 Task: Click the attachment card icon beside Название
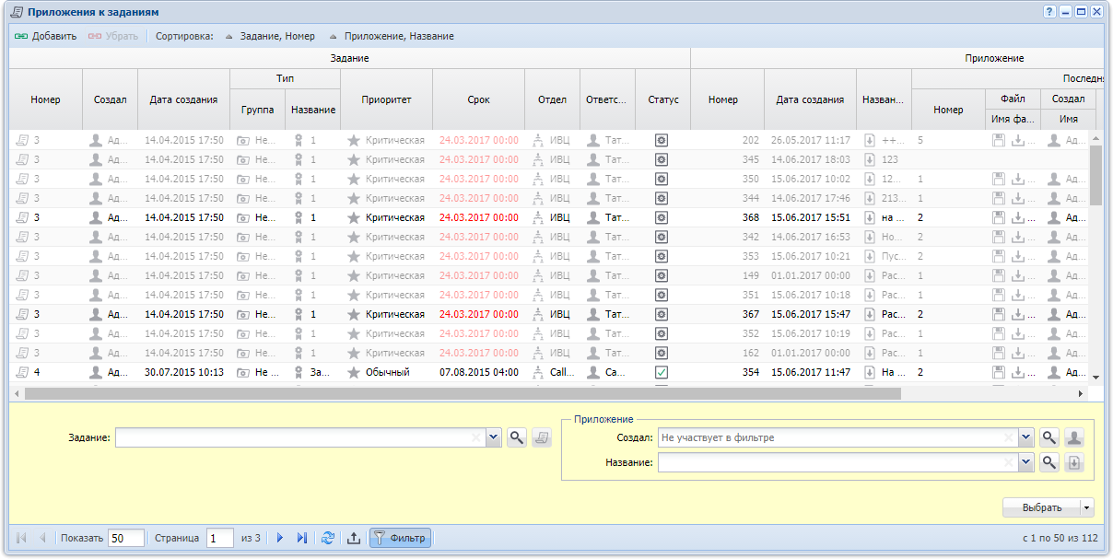coord(1074,462)
